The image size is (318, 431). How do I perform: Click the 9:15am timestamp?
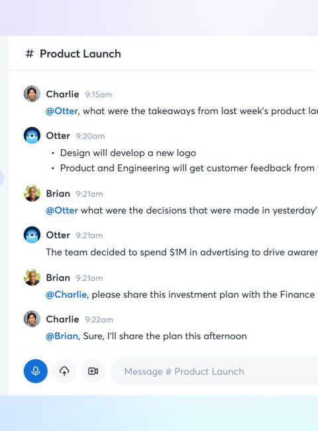(99, 95)
